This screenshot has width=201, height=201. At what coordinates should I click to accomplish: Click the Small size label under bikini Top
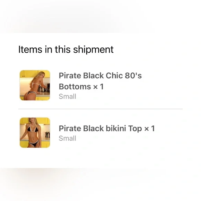pyautogui.click(x=68, y=138)
